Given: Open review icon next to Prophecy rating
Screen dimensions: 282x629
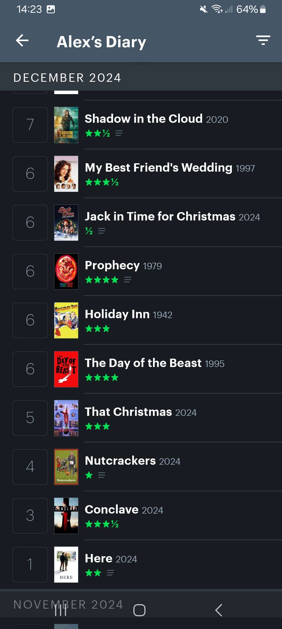Looking at the screenshot, I should coord(127,280).
